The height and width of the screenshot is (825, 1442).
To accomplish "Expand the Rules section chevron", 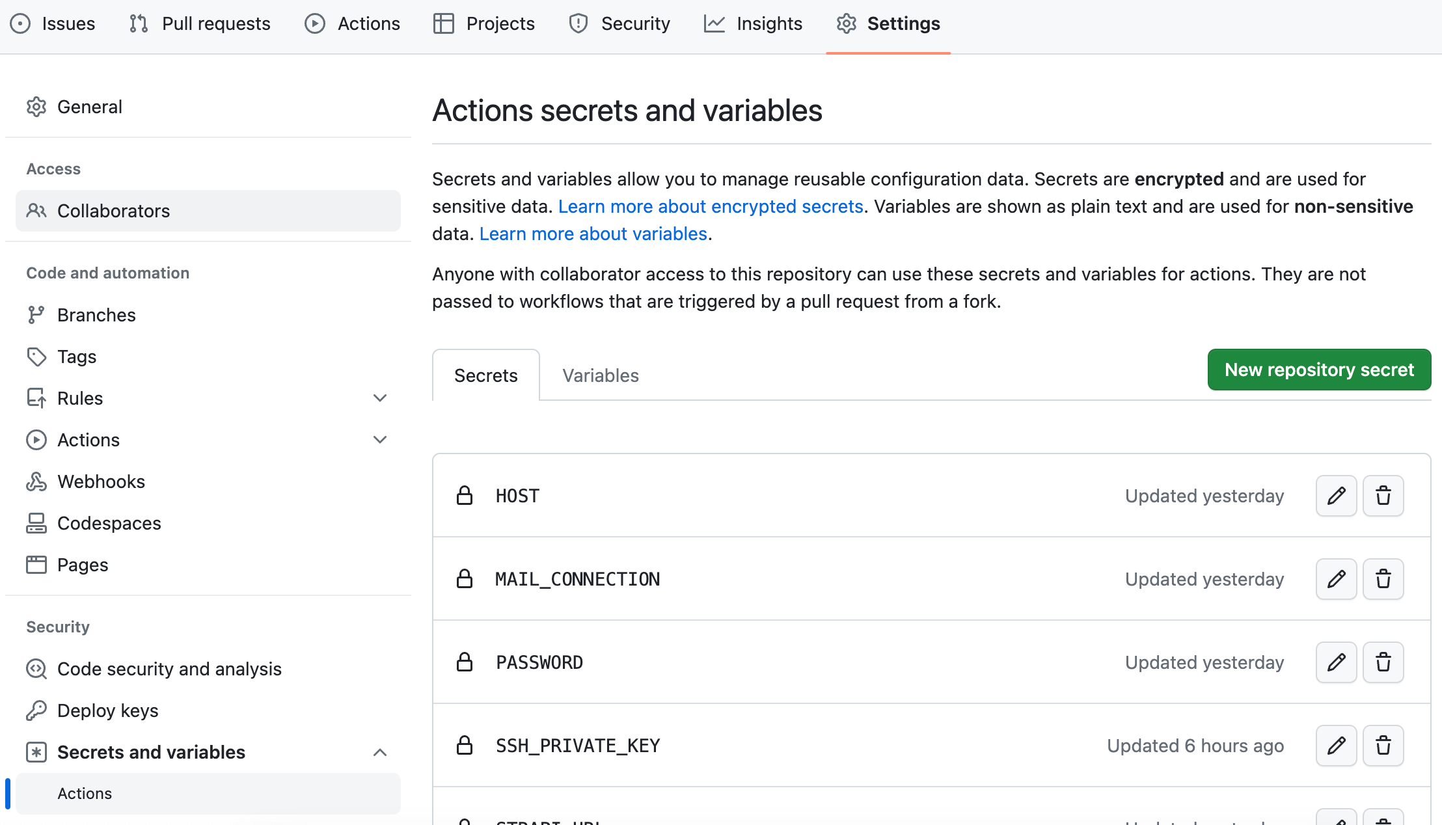I will 380,398.
